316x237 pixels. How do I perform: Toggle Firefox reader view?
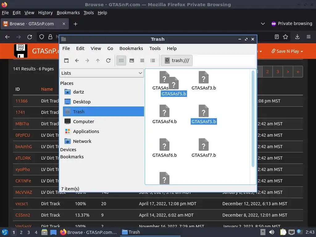(x=277, y=37)
